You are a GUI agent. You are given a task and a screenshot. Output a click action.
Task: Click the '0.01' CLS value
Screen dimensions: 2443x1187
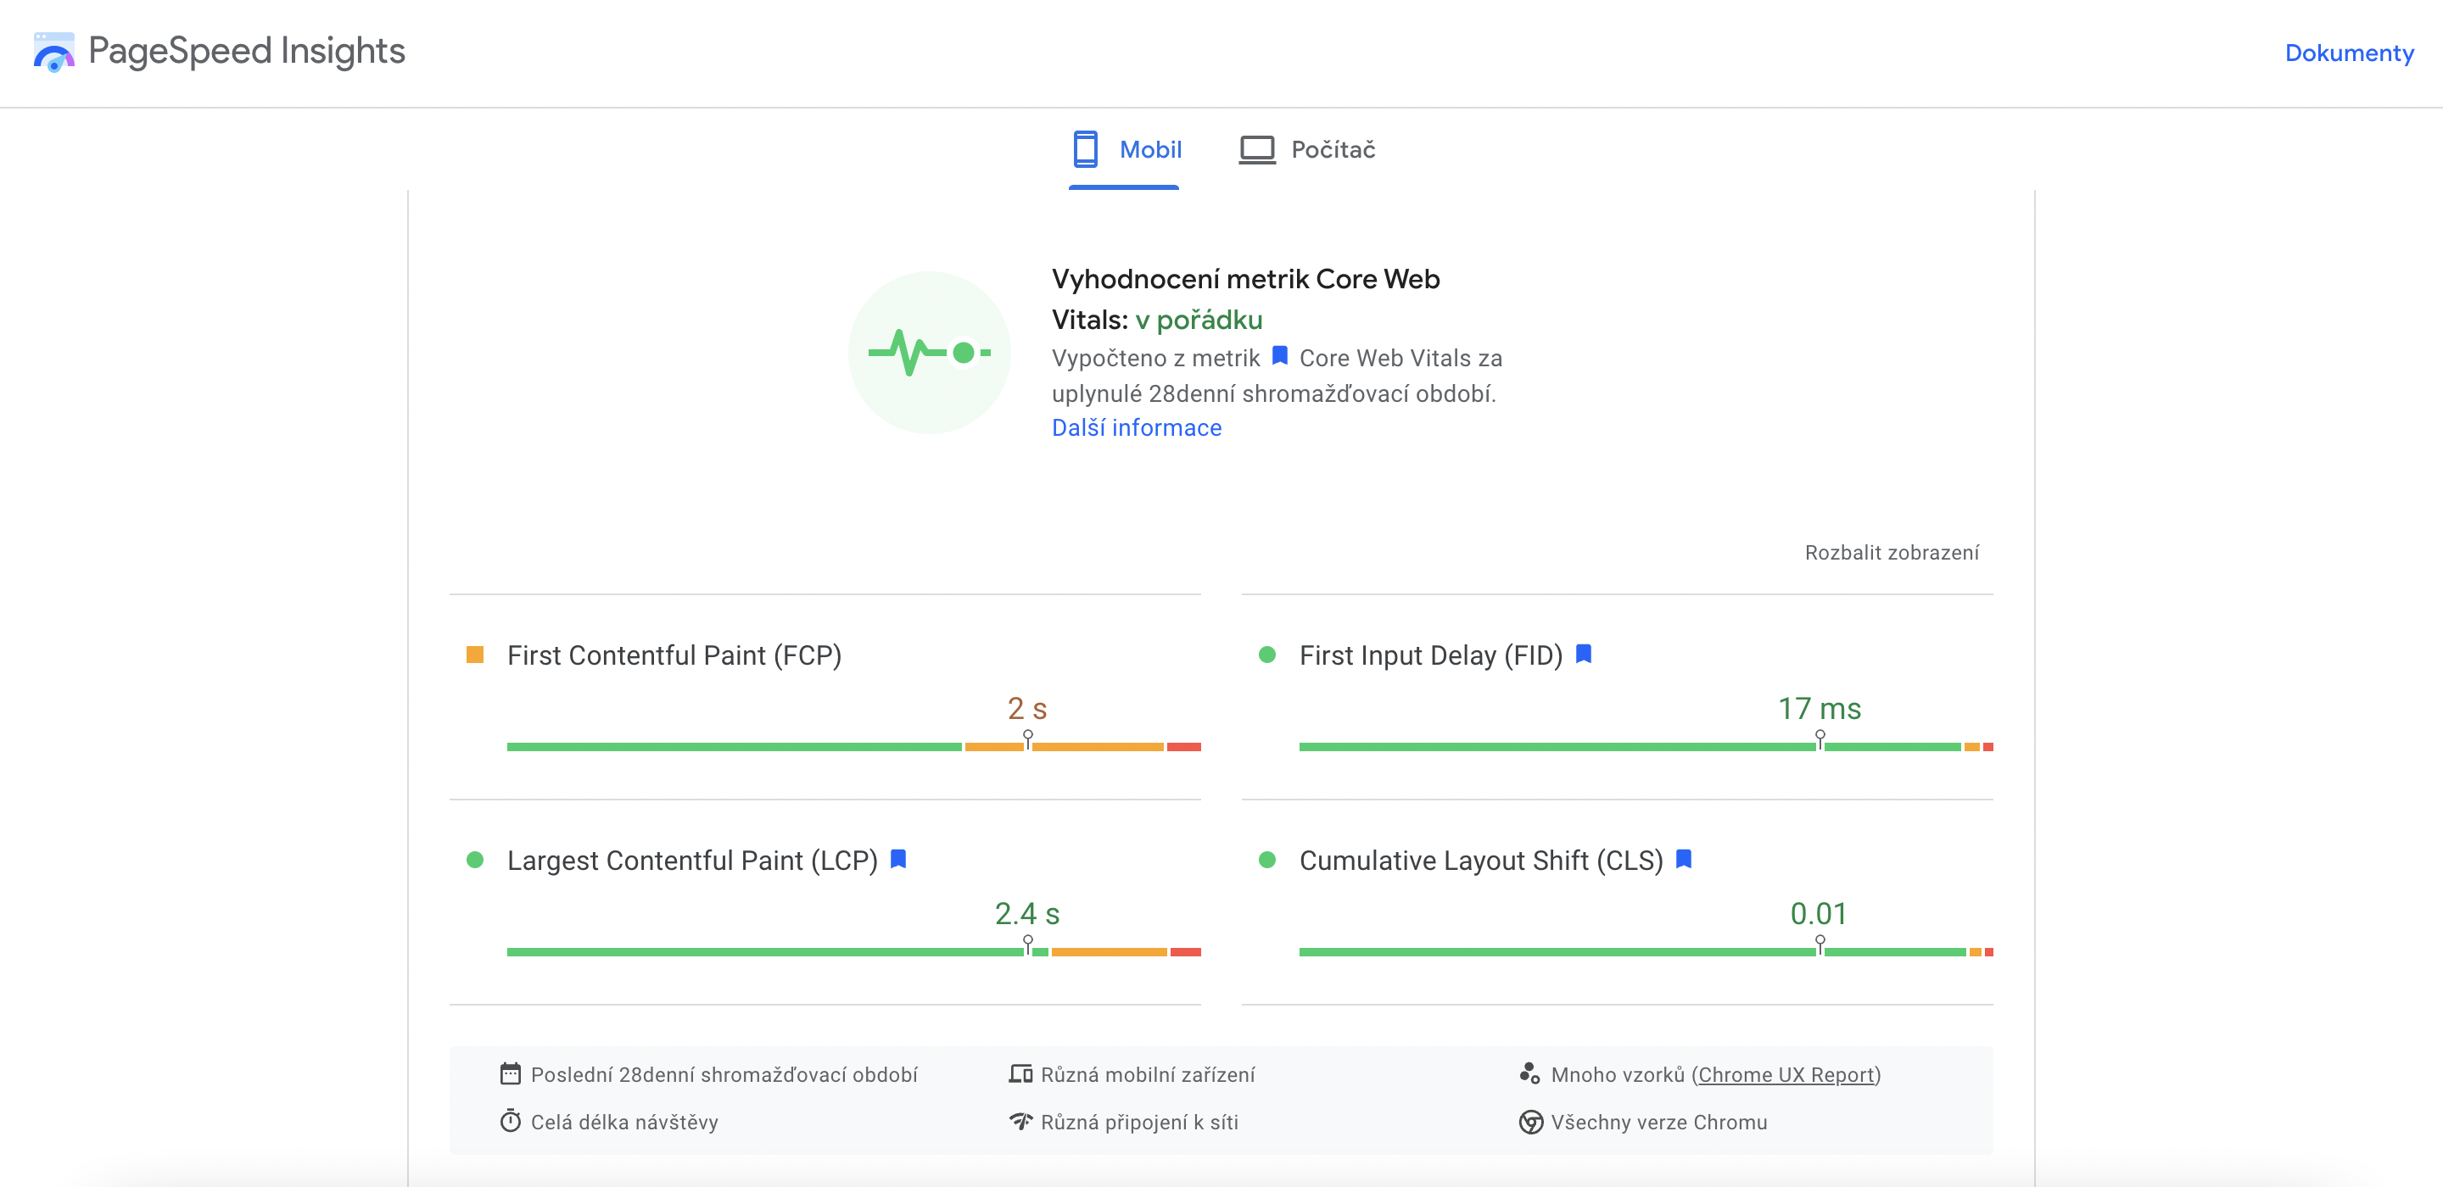tap(1818, 913)
